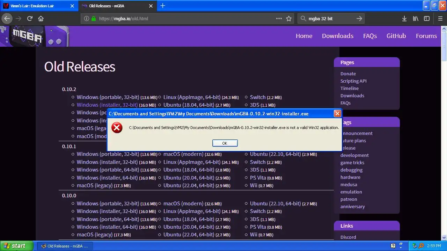Download 0.10.2 Ubuntu 18.04 build
The height and width of the screenshot is (251, 447).
tap(189, 105)
